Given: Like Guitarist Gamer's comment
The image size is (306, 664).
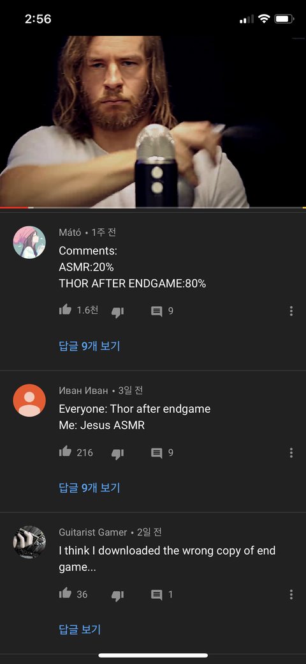Looking at the screenshot, I should coord(65,594).
